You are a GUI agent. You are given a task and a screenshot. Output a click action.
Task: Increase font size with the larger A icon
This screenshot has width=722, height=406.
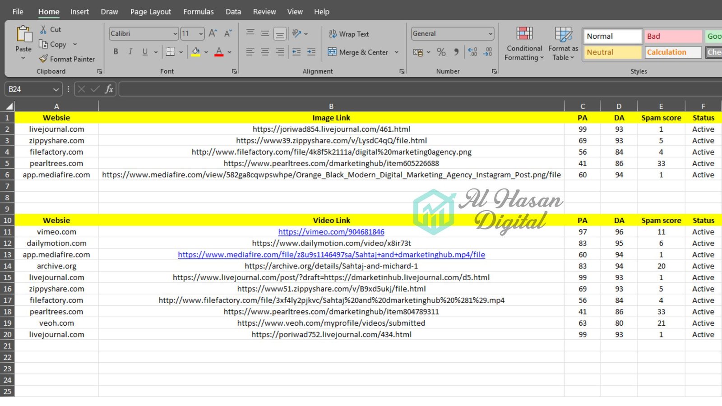[213, 33]
